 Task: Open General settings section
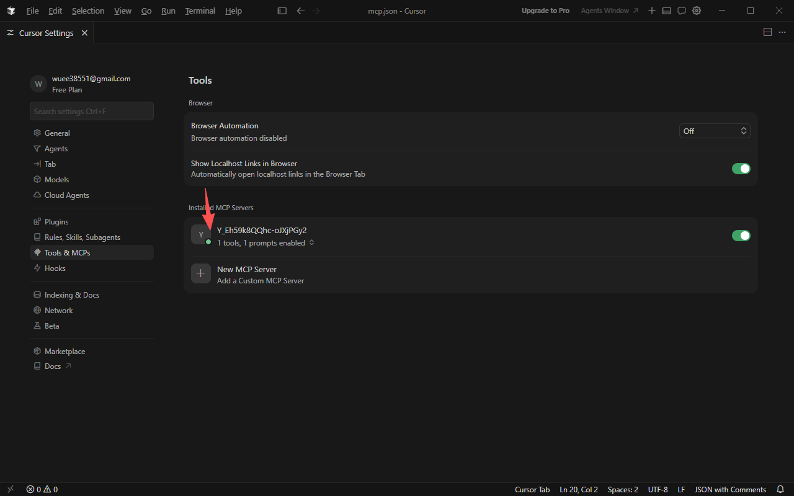click(92, 133)
